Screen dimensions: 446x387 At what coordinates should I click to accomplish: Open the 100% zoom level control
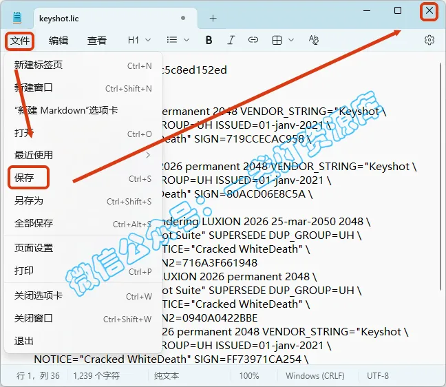point(249,376)
